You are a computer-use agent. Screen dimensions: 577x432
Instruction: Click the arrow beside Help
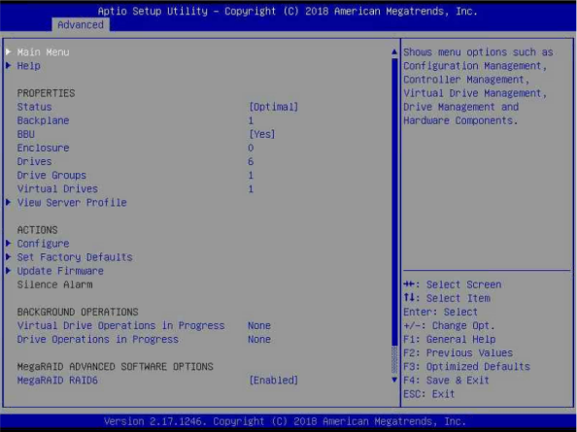pyautogui.click(x=9, y=65)
